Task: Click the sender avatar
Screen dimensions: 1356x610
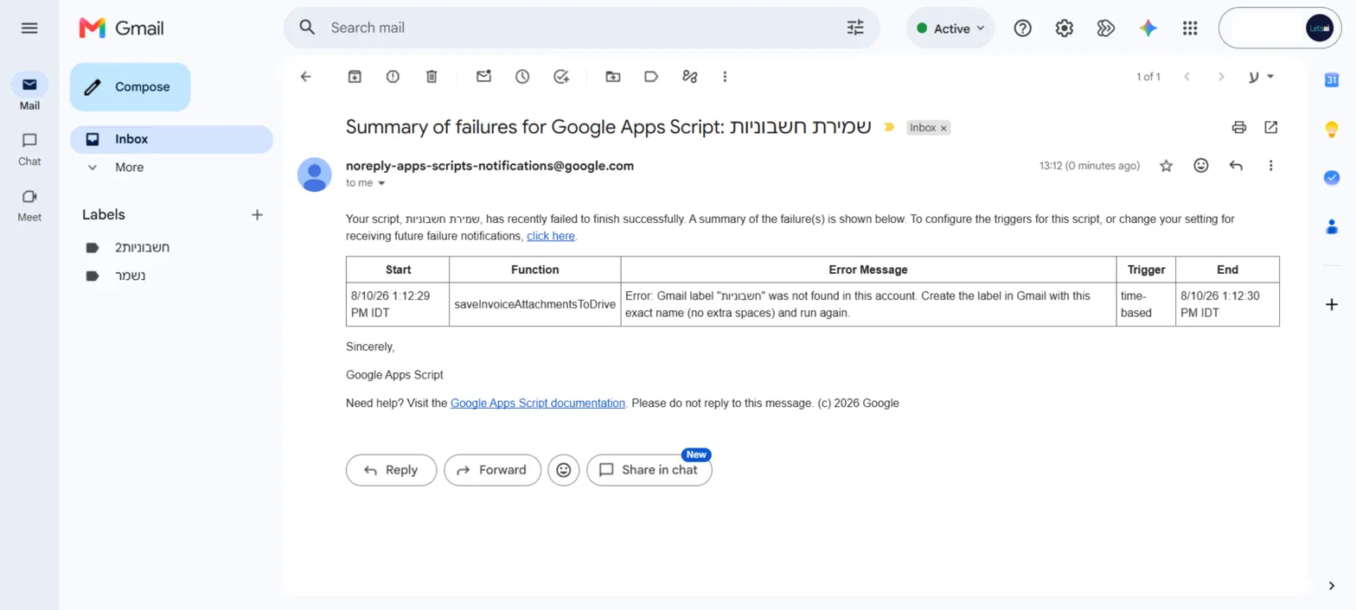Action: [315, 175]
